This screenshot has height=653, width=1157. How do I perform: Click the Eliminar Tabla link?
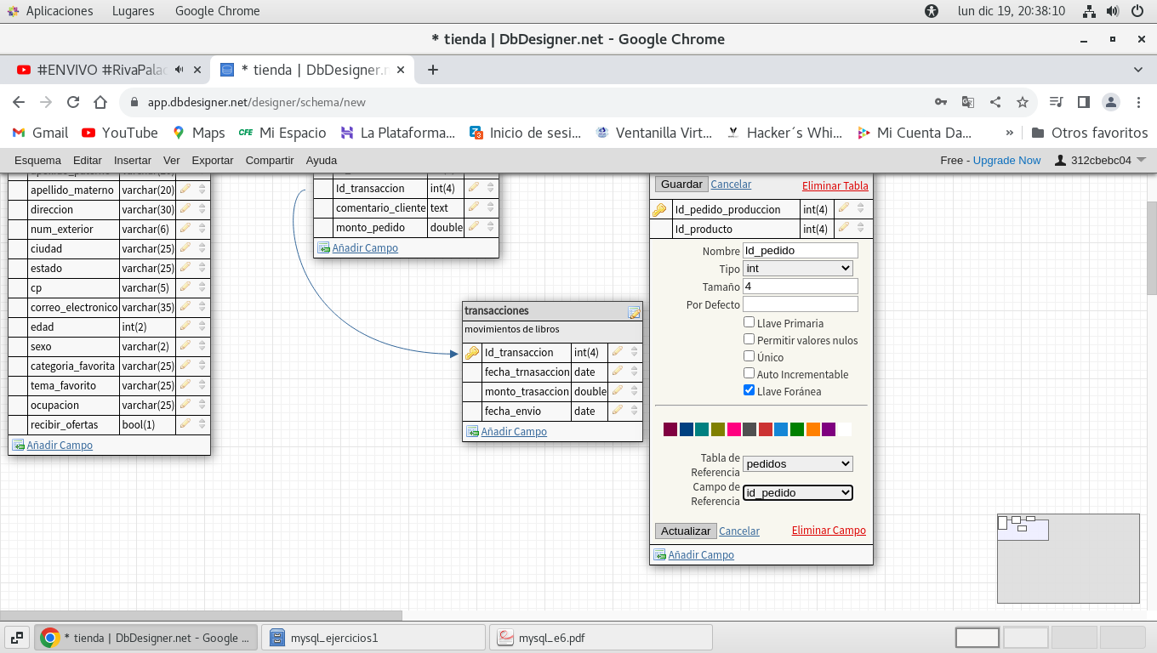pos(835,186)
